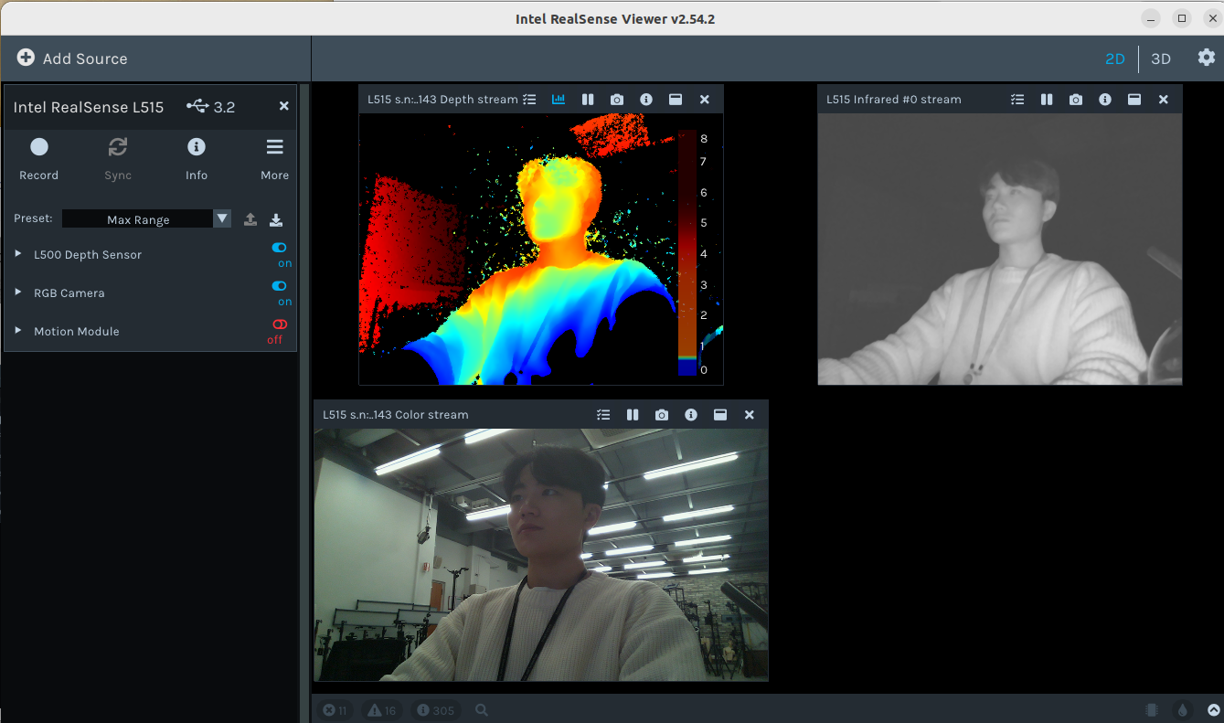
Task: Click the Infrared stream image
Action: click(1000, 249)
